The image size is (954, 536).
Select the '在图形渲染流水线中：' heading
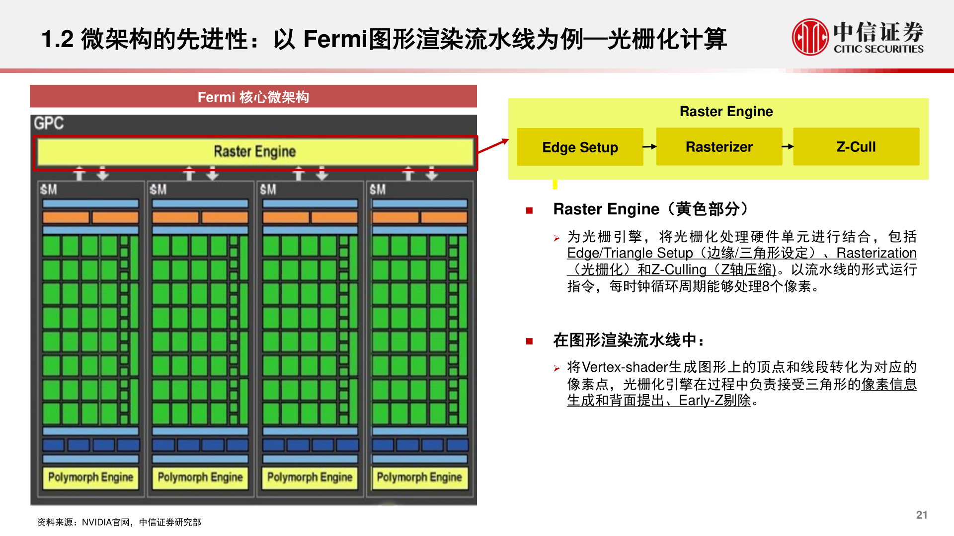tap(629, 340)
